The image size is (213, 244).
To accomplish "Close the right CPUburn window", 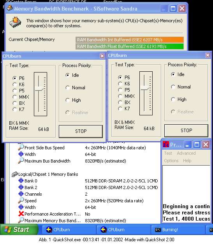I will pos(208,55).
